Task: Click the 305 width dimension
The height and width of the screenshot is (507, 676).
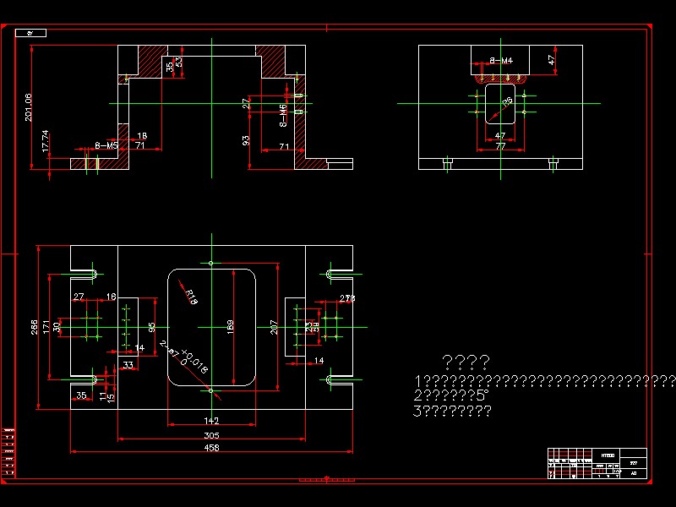Action: click(x=211, y=435)
